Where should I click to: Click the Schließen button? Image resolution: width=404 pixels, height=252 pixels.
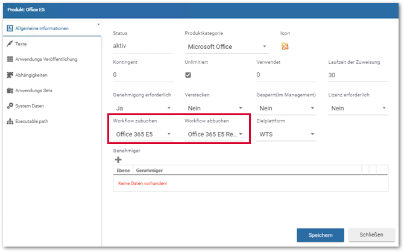click(x=371, y=235)
